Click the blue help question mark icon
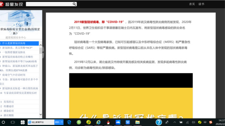Screen dimensions: 225x126 [159, 122]
